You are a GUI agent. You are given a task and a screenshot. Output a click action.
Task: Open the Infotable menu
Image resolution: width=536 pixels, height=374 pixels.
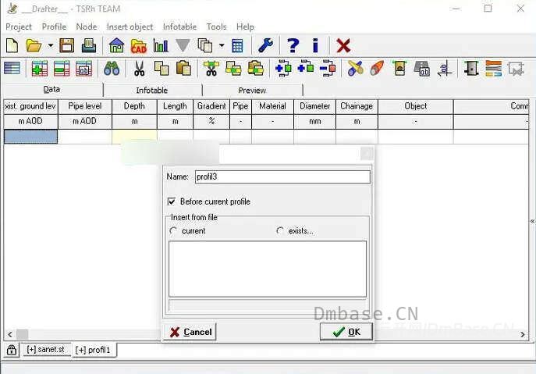[179, 27]
